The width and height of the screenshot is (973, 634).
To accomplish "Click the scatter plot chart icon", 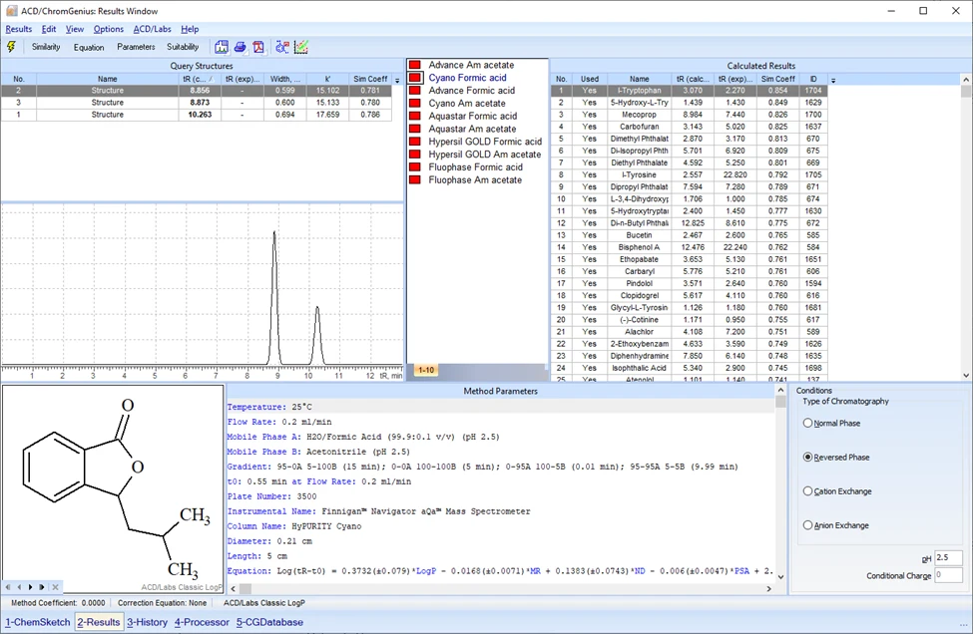I will coord(301,47).
